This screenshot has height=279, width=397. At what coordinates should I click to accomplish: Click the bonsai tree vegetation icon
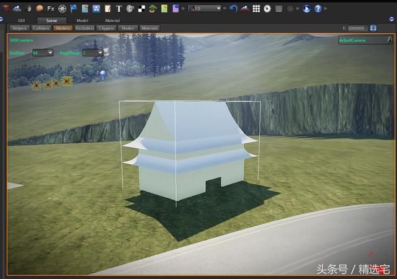(153, 9)
